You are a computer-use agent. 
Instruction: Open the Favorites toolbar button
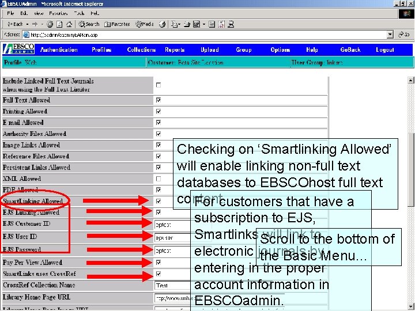pyautogui.click(x=117, y=24)
